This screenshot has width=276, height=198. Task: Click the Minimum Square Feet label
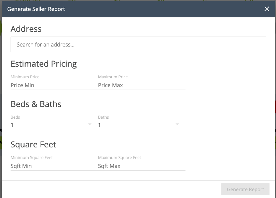click(x=32, y=158)
